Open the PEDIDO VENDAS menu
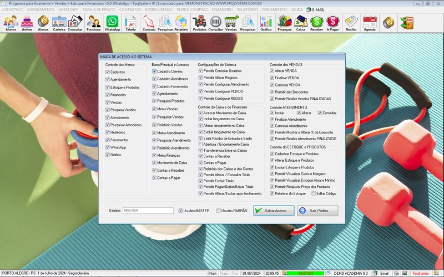 [x=159, y=9]
